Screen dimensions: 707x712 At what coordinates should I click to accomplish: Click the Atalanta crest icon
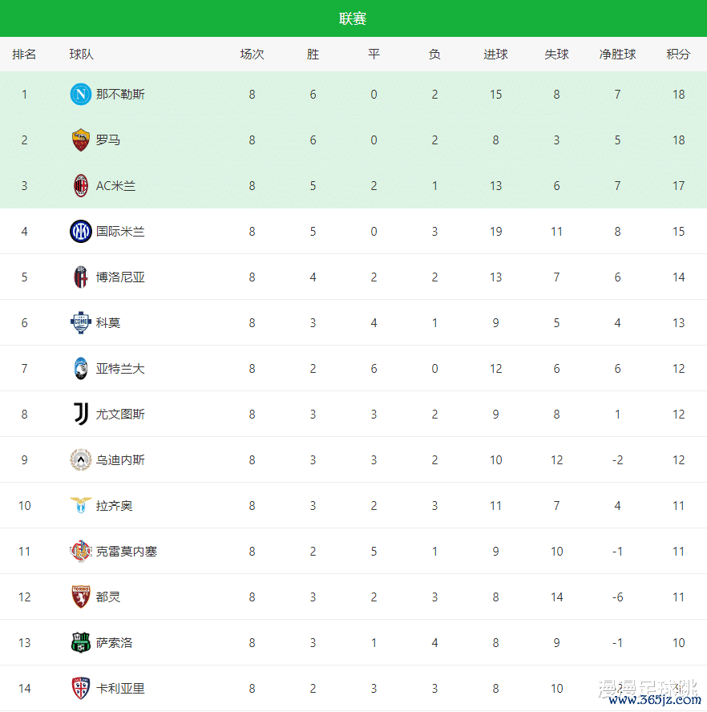pos(81,369)
